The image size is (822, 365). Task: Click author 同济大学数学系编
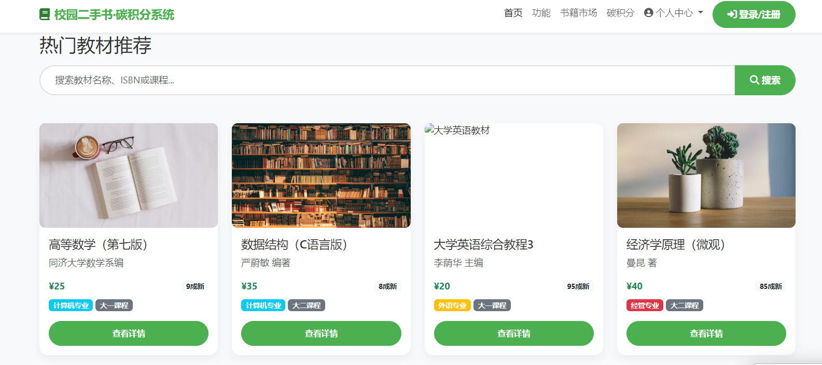click(86, 263)
